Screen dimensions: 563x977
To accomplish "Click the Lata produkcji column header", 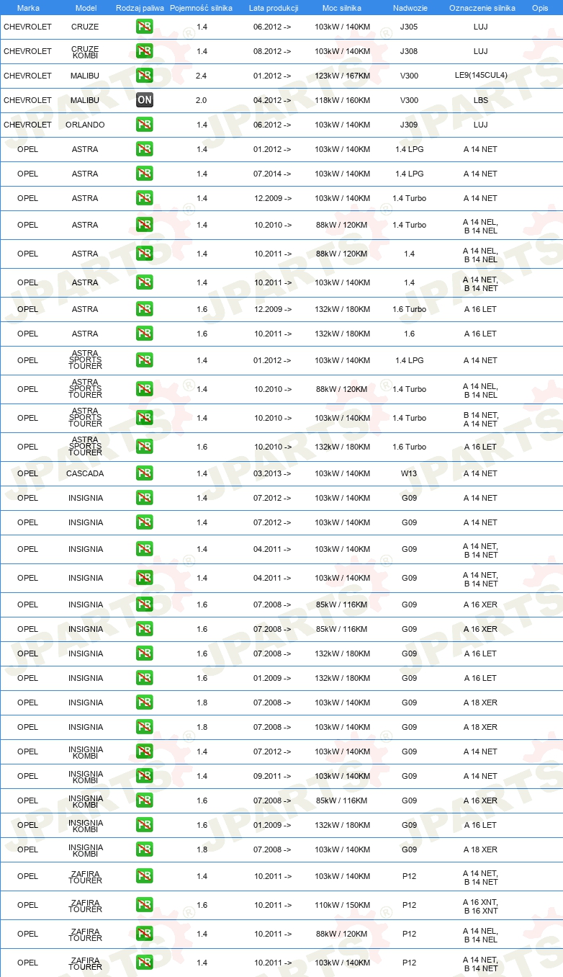I will (x=274, y=8).
